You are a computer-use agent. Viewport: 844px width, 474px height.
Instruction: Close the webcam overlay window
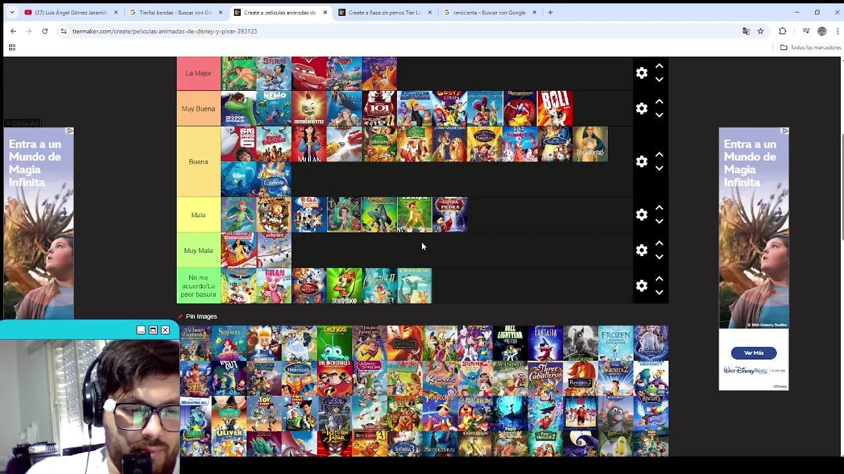point(166,330)
